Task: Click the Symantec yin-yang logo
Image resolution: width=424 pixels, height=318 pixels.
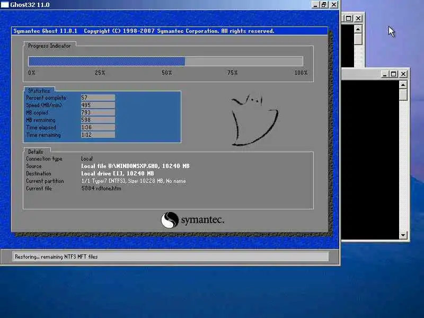Action: (x=170, y=220)
